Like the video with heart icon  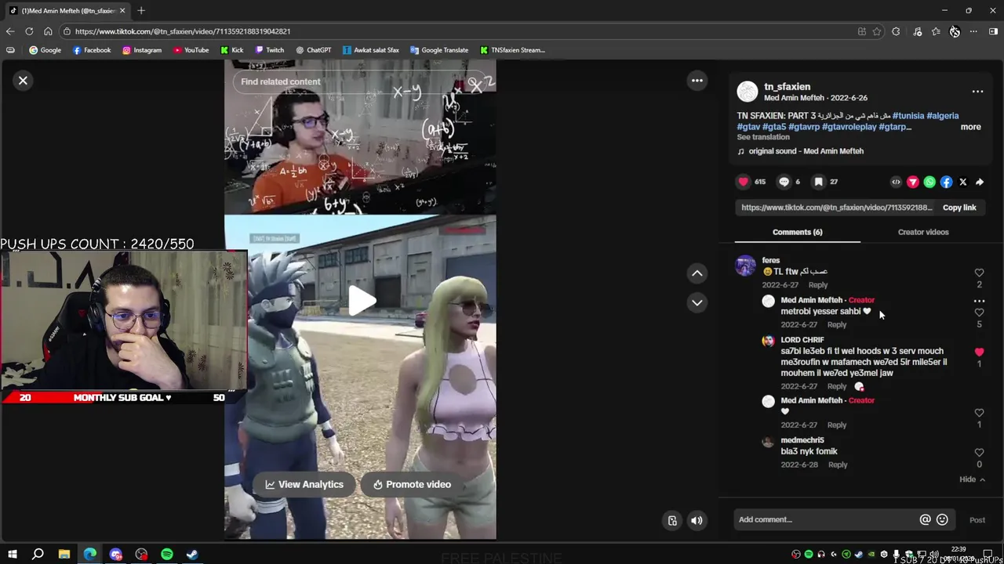(x=744, y=182)
